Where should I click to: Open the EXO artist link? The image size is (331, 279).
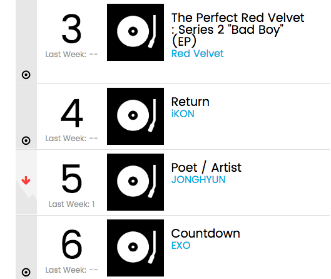[x=181, y=245]
